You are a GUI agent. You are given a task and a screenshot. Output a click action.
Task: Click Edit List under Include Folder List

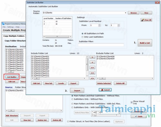tap(36, 83)
